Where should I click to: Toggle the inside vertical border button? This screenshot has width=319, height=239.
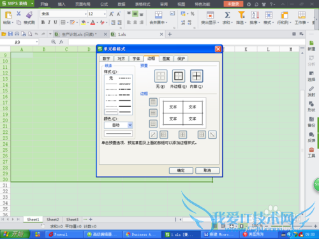(x=182, y=134)
